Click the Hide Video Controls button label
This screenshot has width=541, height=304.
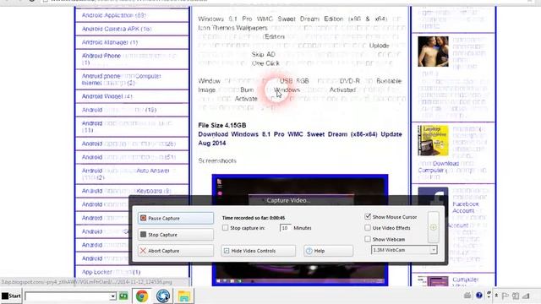(254, 251)
